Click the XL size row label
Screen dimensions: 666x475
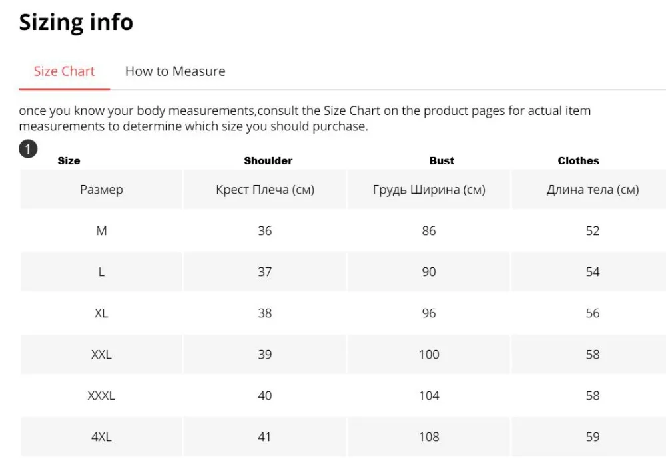coord(101,313)
